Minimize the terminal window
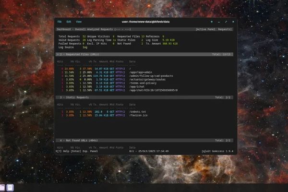 click(219, 22)
